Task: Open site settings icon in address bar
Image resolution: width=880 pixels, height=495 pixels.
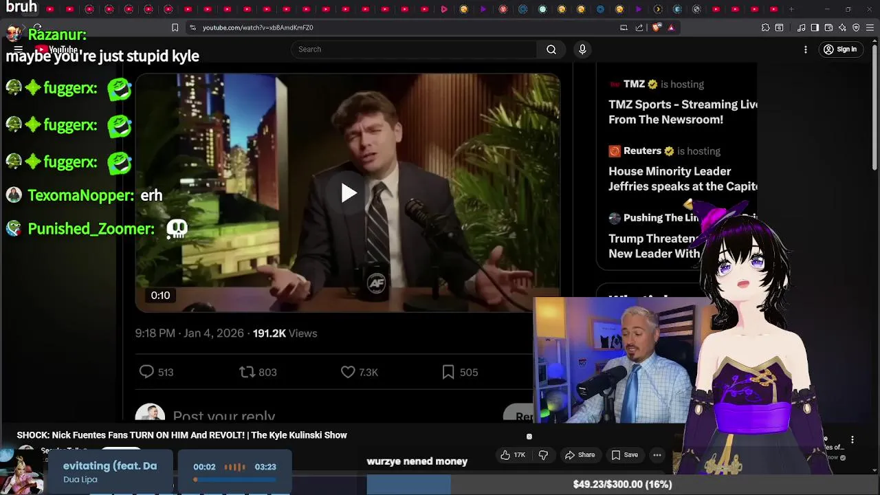Action: coord(192,27)
